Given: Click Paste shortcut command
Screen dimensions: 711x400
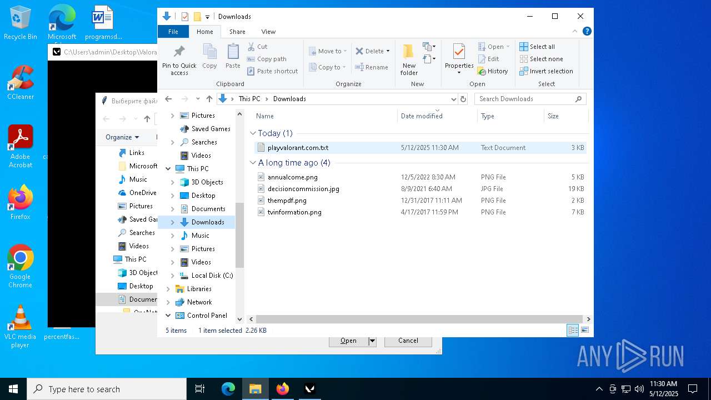Looking at the screenshot, I should click(273, 71).
